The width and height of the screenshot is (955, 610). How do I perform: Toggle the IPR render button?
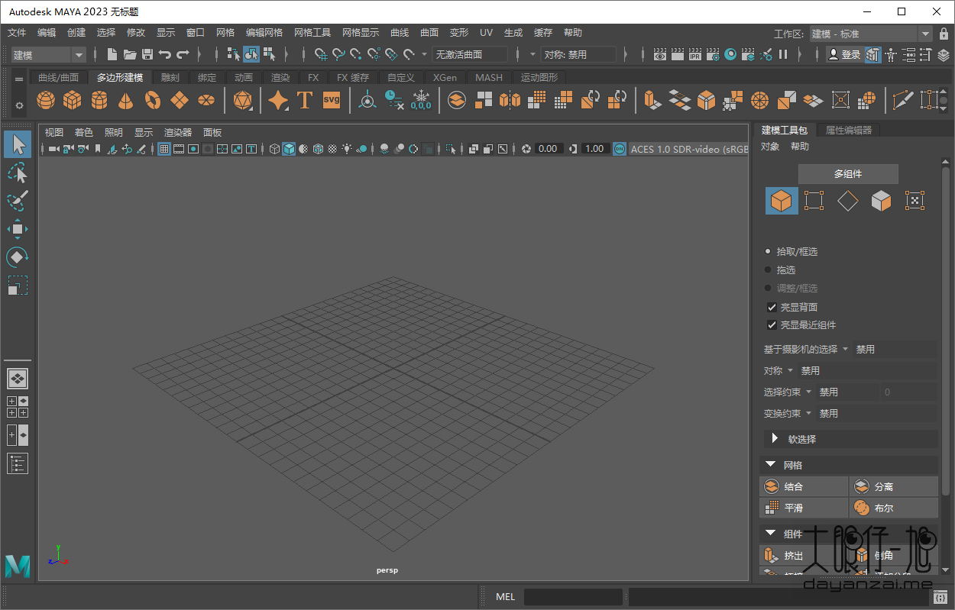[x=694, y=54]
